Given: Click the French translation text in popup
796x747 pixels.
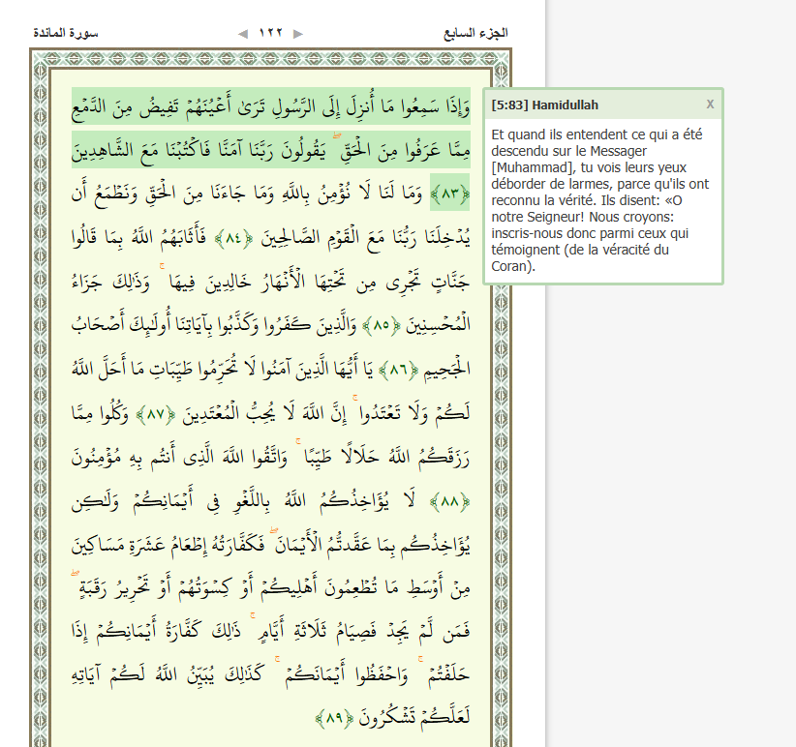Looking at the screenshot, I should pos(600,200).
